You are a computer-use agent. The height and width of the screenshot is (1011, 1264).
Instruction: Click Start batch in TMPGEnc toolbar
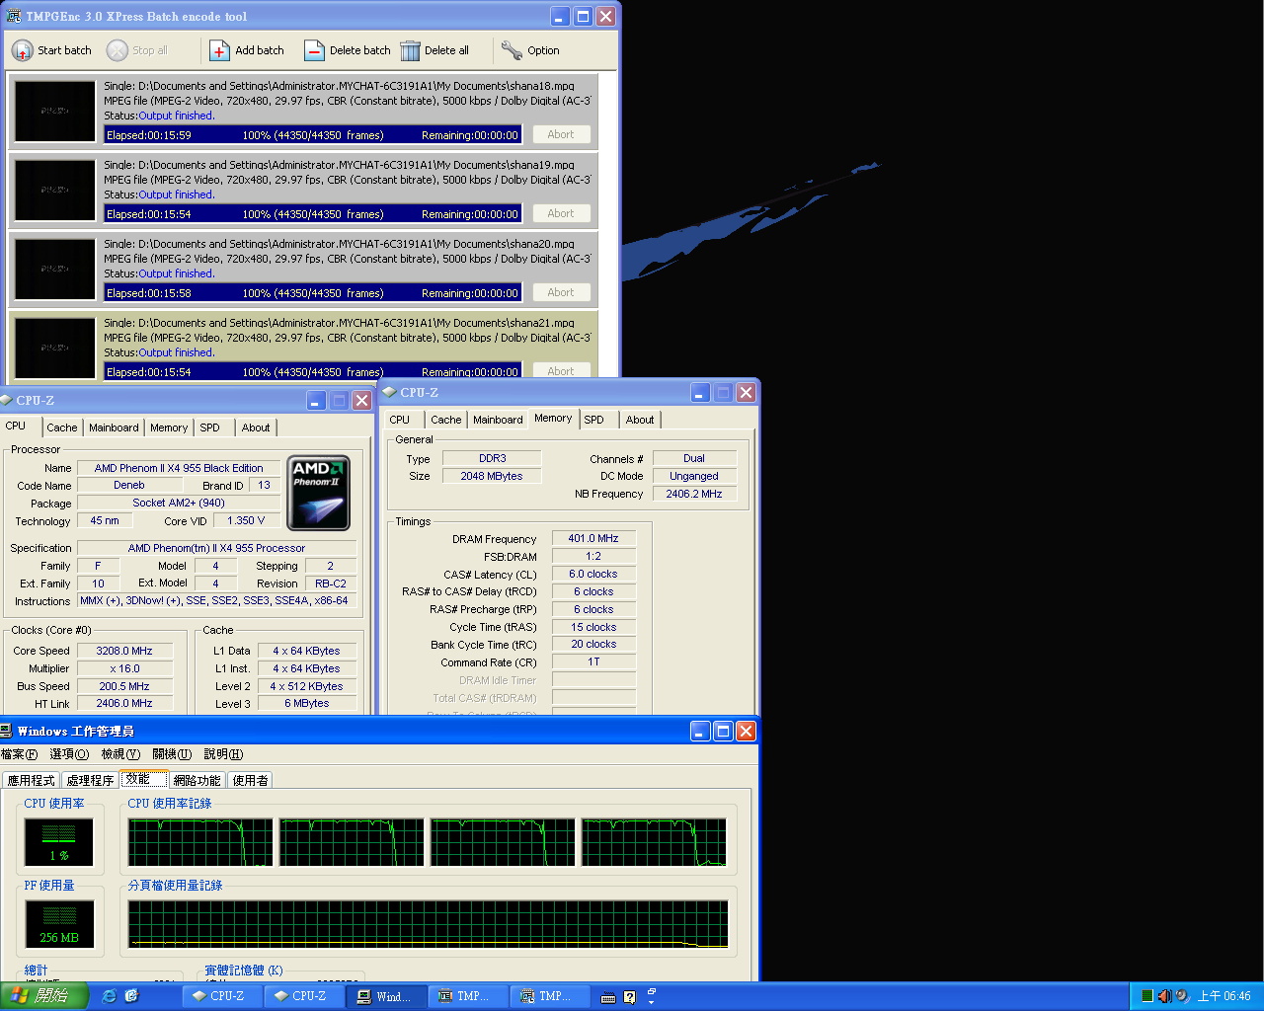tap(52, 50)
